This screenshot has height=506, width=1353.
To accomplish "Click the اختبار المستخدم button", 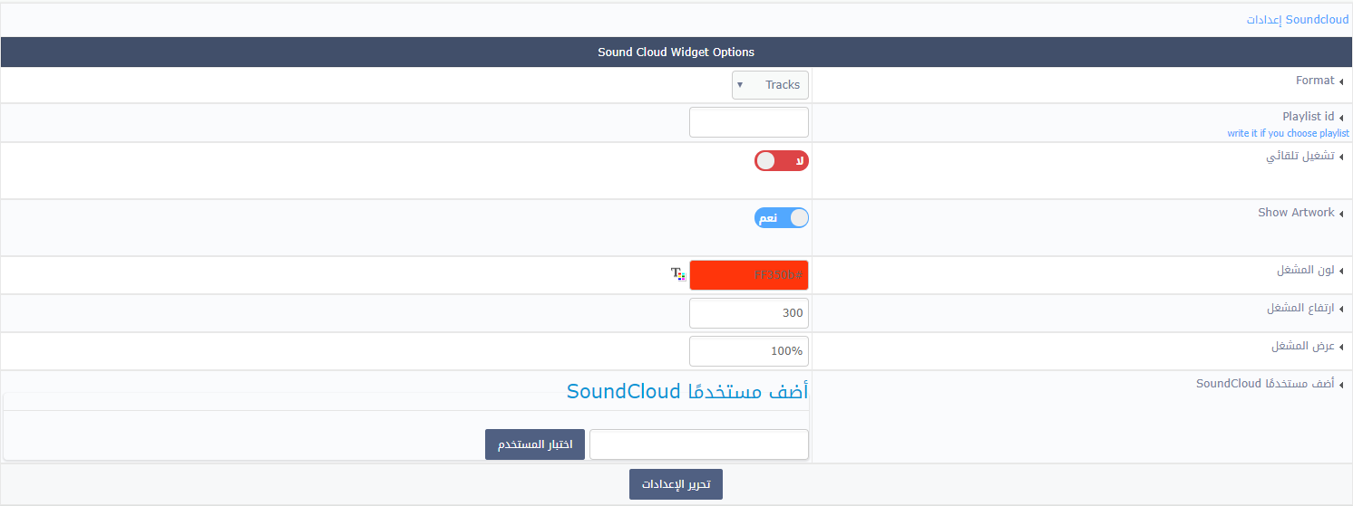I will tap(535, 444).
